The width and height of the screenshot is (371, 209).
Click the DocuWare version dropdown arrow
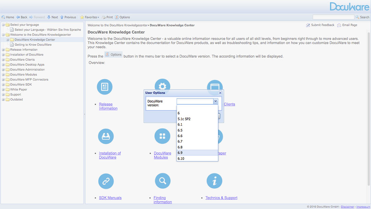tap(215, 101)
